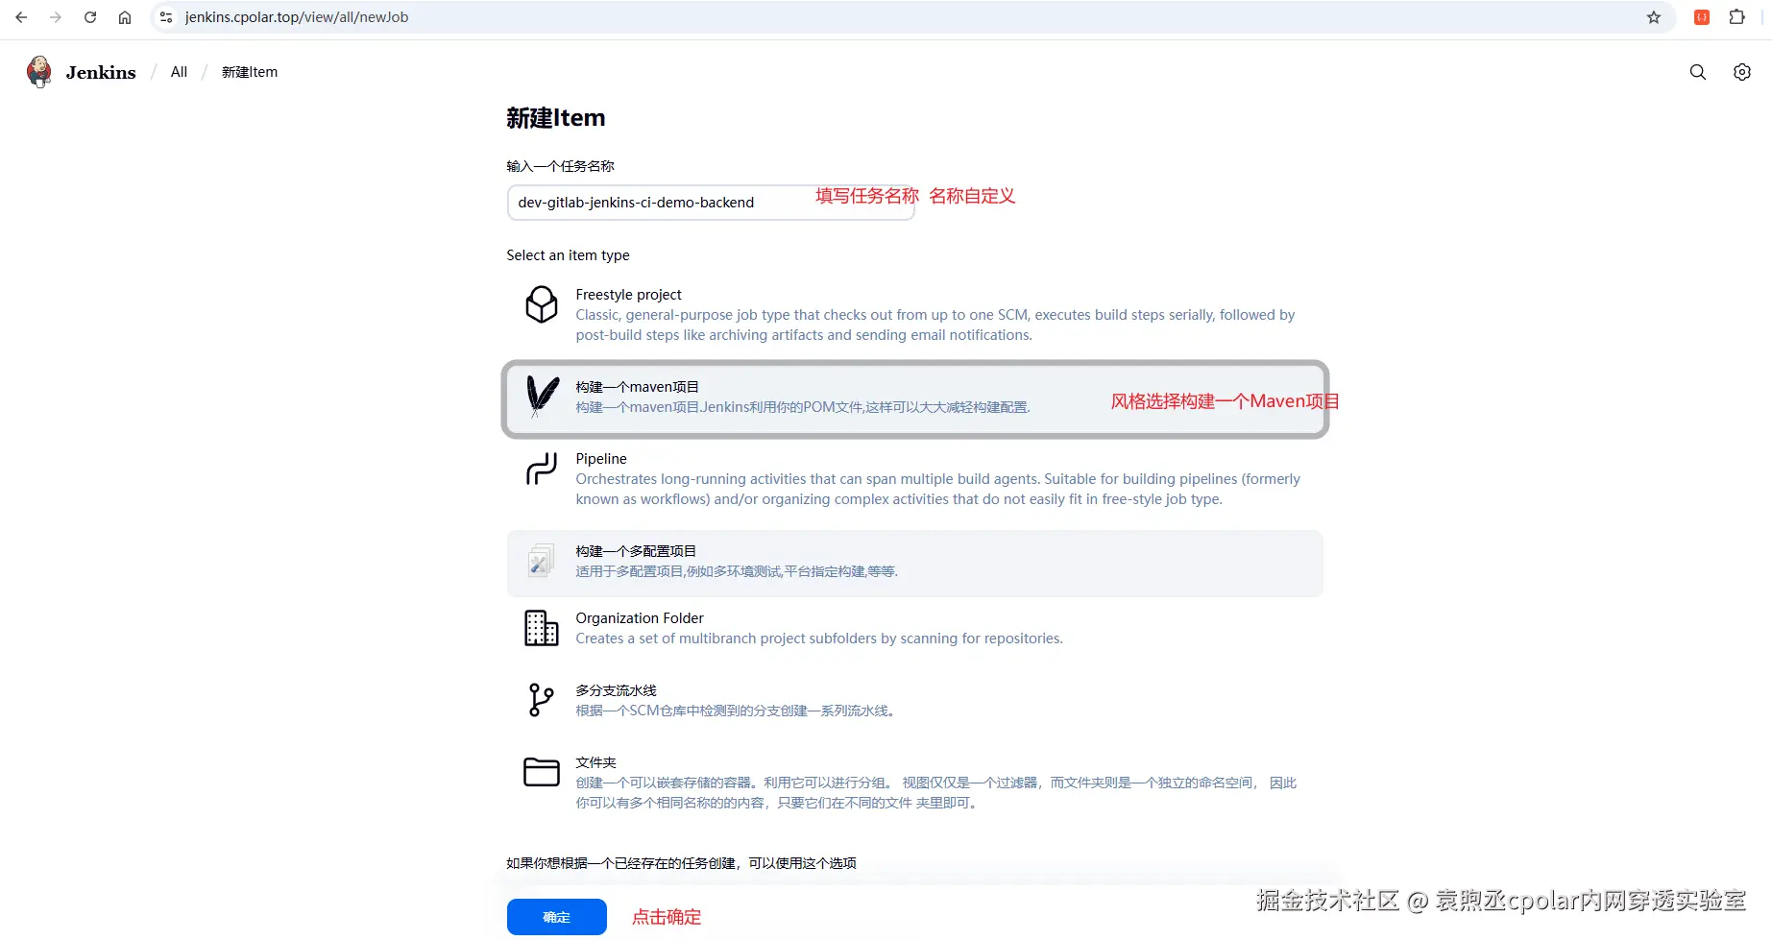
Task: Click the Jenkins butler logo icon
Action: coord(39,72)
